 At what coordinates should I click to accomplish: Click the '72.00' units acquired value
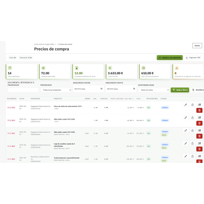(45, 73)
